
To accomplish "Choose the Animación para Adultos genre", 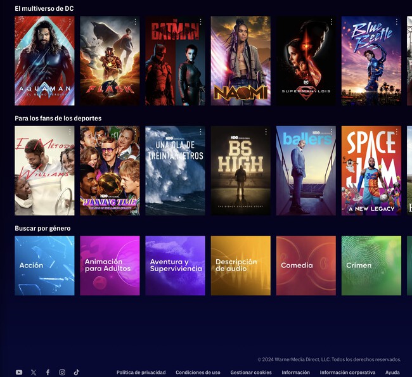I will coord(110,265).
